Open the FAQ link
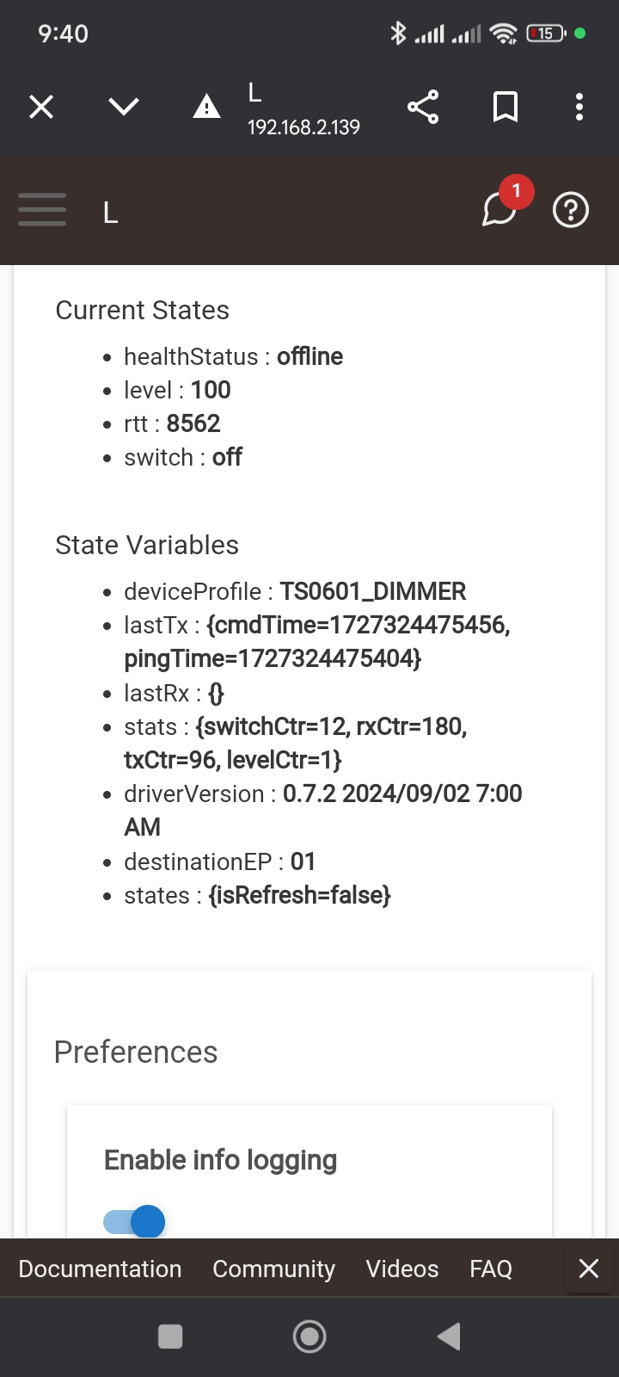This screenshot has height=1377, width=619. coord(491,1269)
